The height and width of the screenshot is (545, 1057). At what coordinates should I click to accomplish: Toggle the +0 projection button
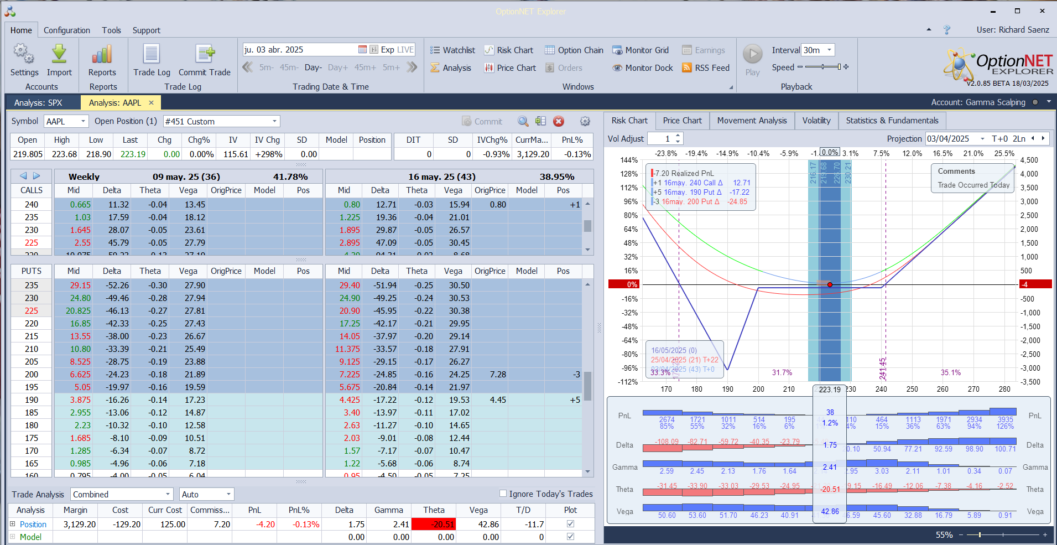(x=1003, y=139)
